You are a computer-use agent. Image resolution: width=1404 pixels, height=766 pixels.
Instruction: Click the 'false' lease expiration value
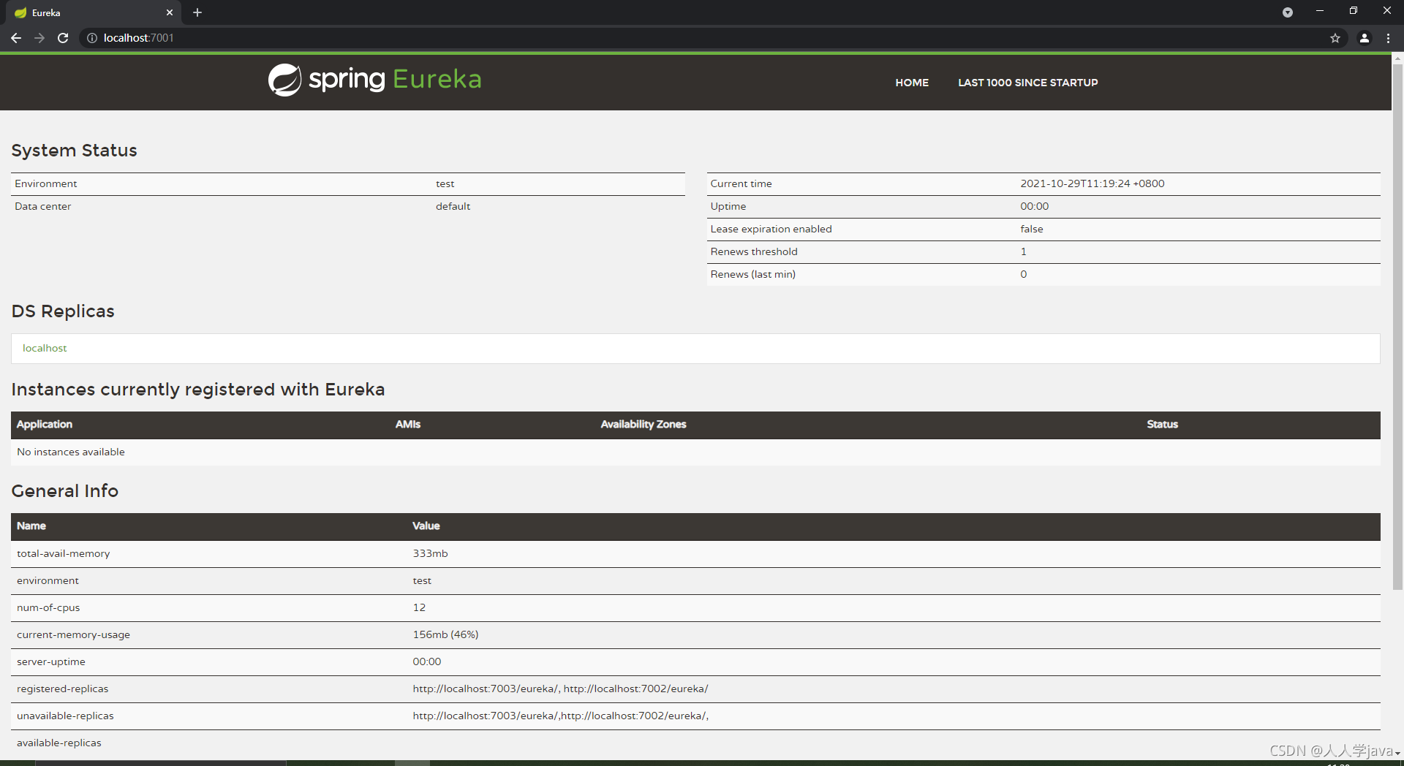tap(1032, 229)
